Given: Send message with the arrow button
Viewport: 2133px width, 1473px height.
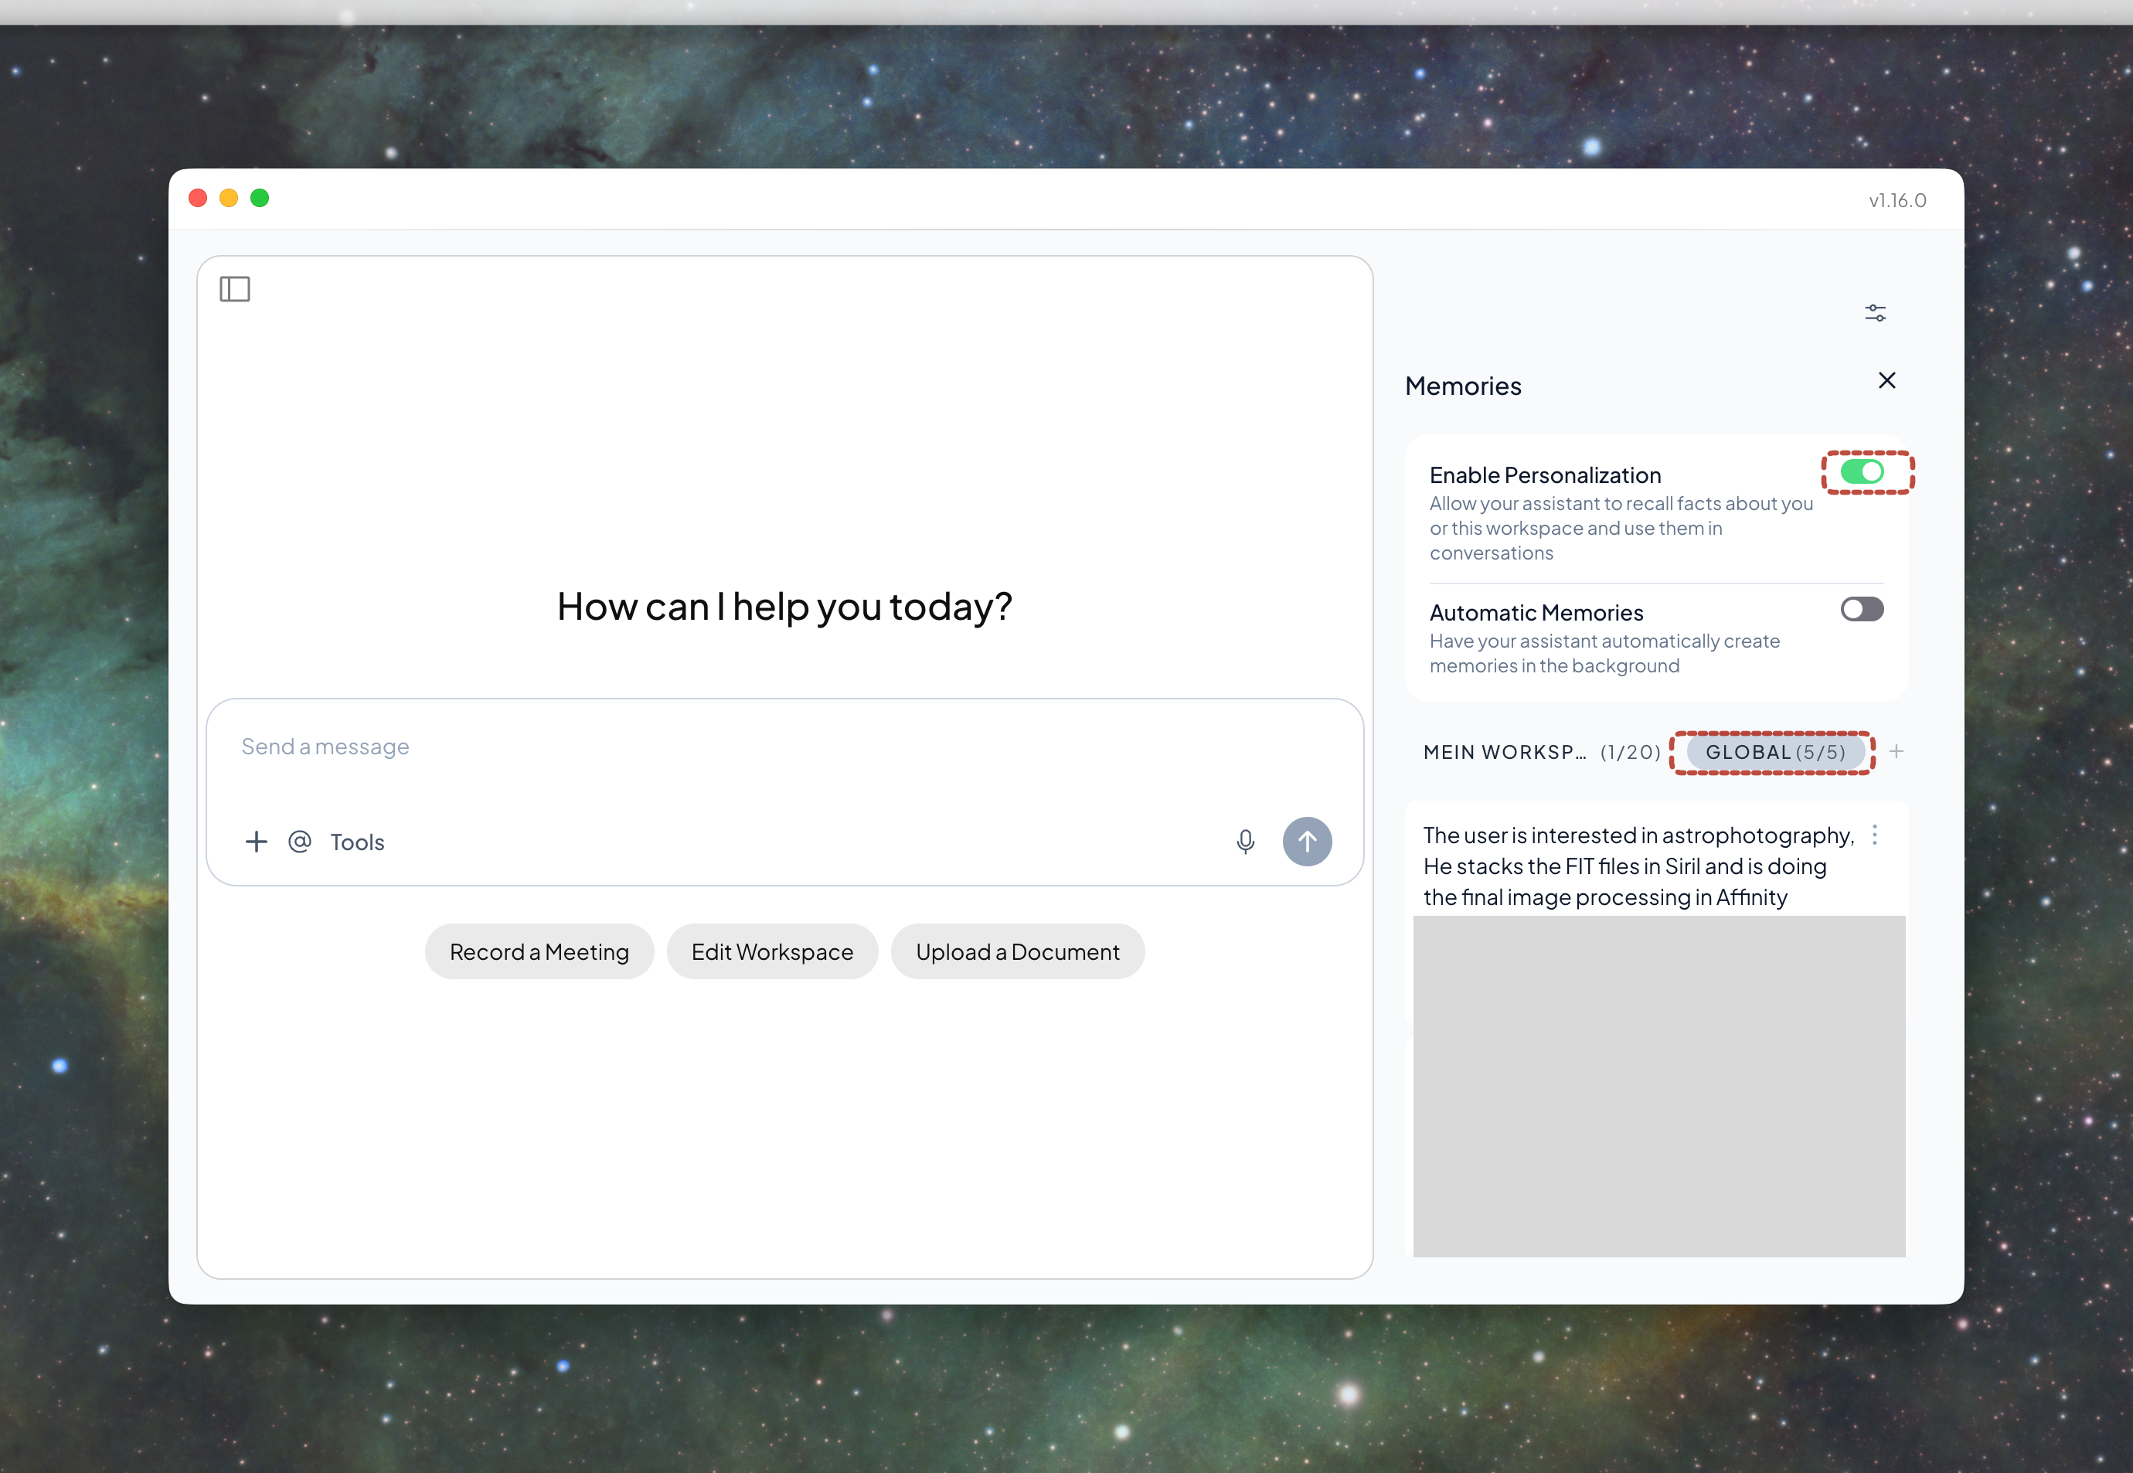Looking at the screenshot, I should pos(1307,842).
